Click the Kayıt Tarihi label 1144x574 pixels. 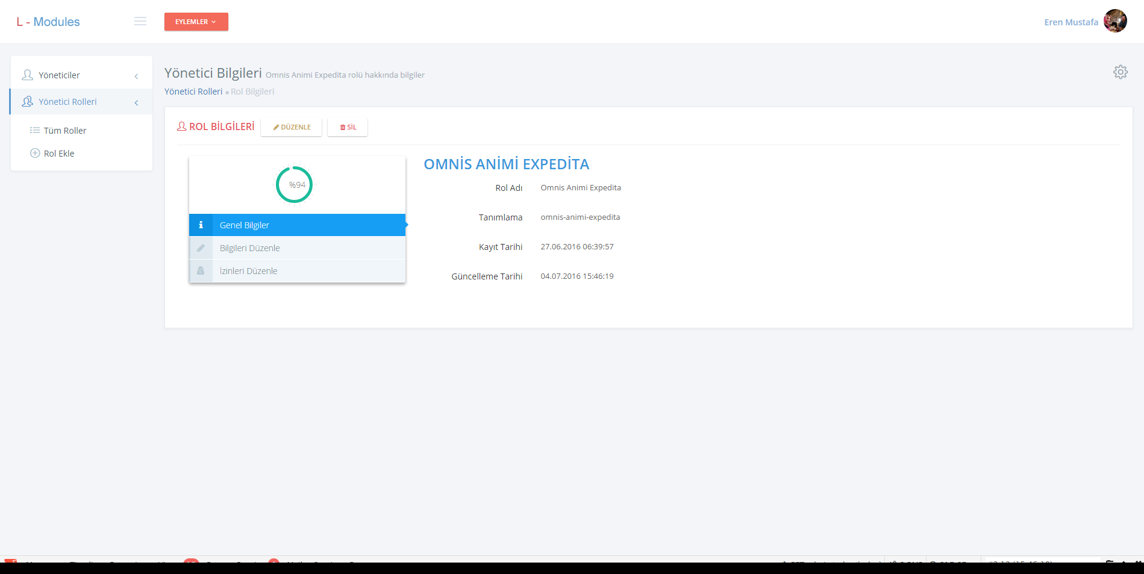click(501, 247)
